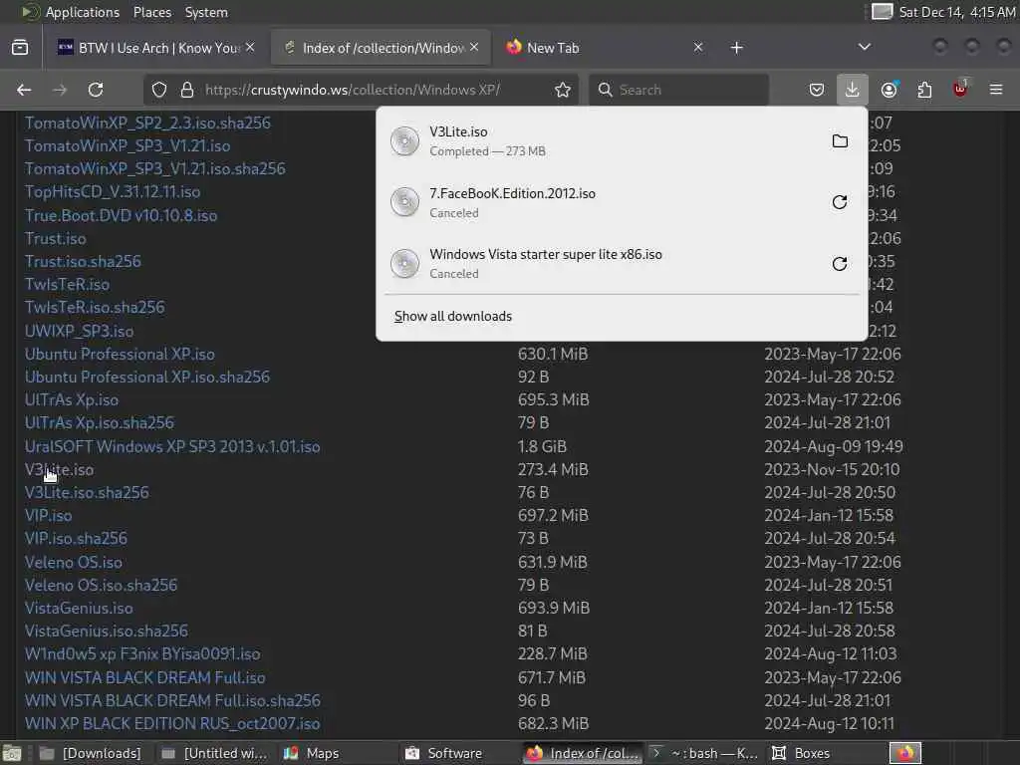The height and width of the screenshot is (765, 1020).
Task: Open V3Lite.iso link
Action: (x=59, y=470)
